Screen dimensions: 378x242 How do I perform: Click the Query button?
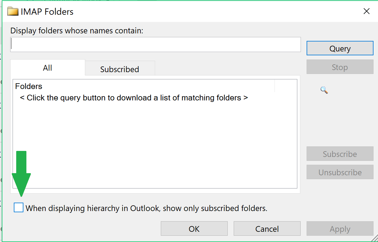340,48
